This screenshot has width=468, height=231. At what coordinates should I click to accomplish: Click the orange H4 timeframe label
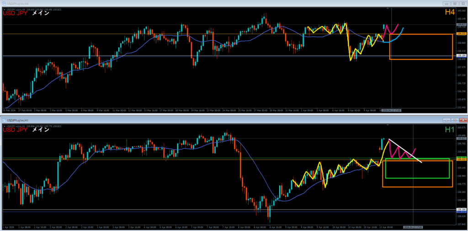[x=450, y=12]
